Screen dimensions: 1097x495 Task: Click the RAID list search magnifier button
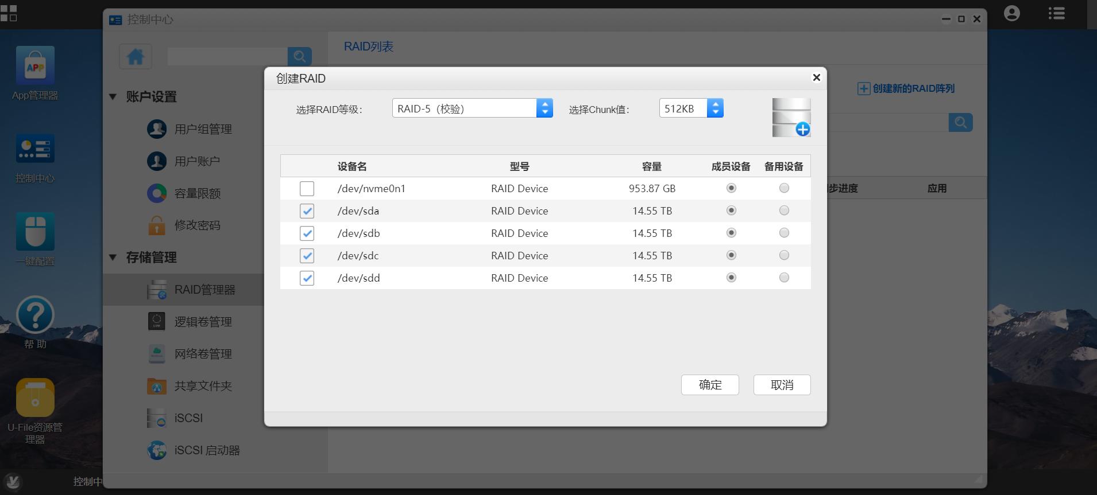960,122
